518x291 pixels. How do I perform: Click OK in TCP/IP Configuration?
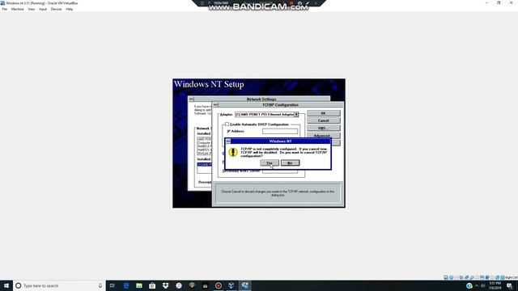click(324, 113)
